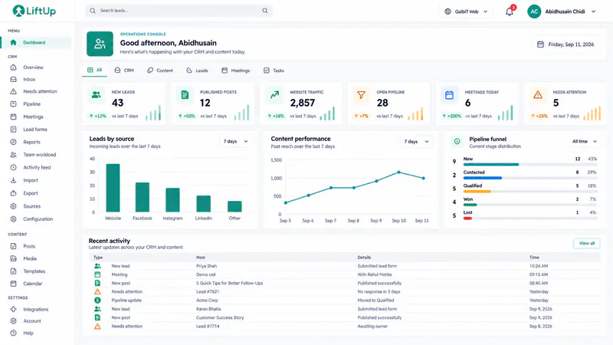Switch to the CRM tab

point(124,71)
